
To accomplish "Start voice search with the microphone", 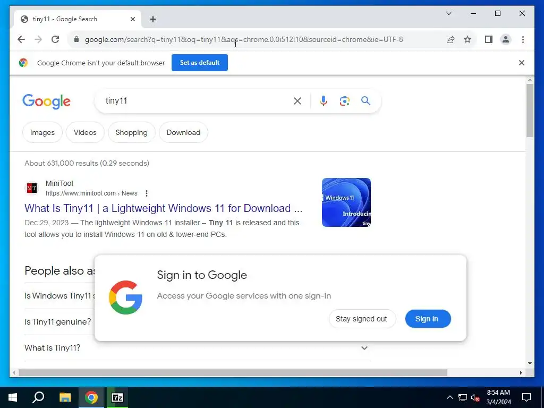I will click(324, 101).
